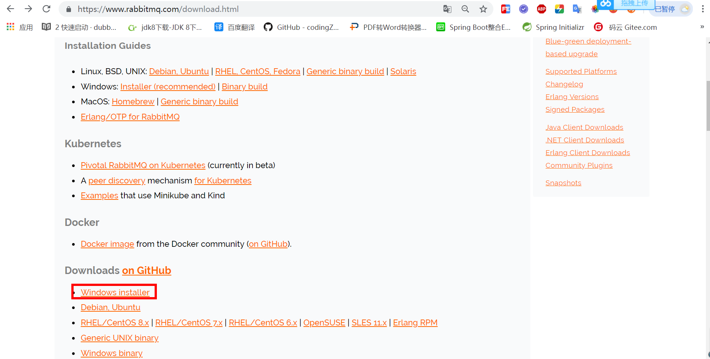Image resolution: width=710 pixels, height=359 pixels.
Task: Open the Gitee.com bookmark
Action: pos(626,27)
